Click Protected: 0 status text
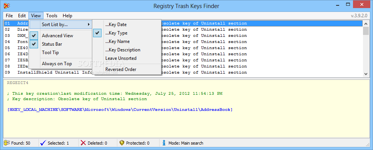Image resolution: width=373 pixels, height=150 pixels. pyautogui.click(x=138, y=143)
